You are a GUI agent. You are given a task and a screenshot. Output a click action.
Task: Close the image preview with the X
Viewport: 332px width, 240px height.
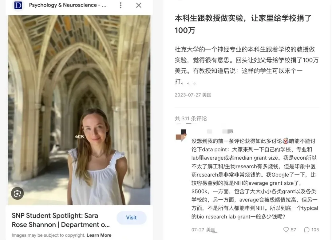[139, 5]
